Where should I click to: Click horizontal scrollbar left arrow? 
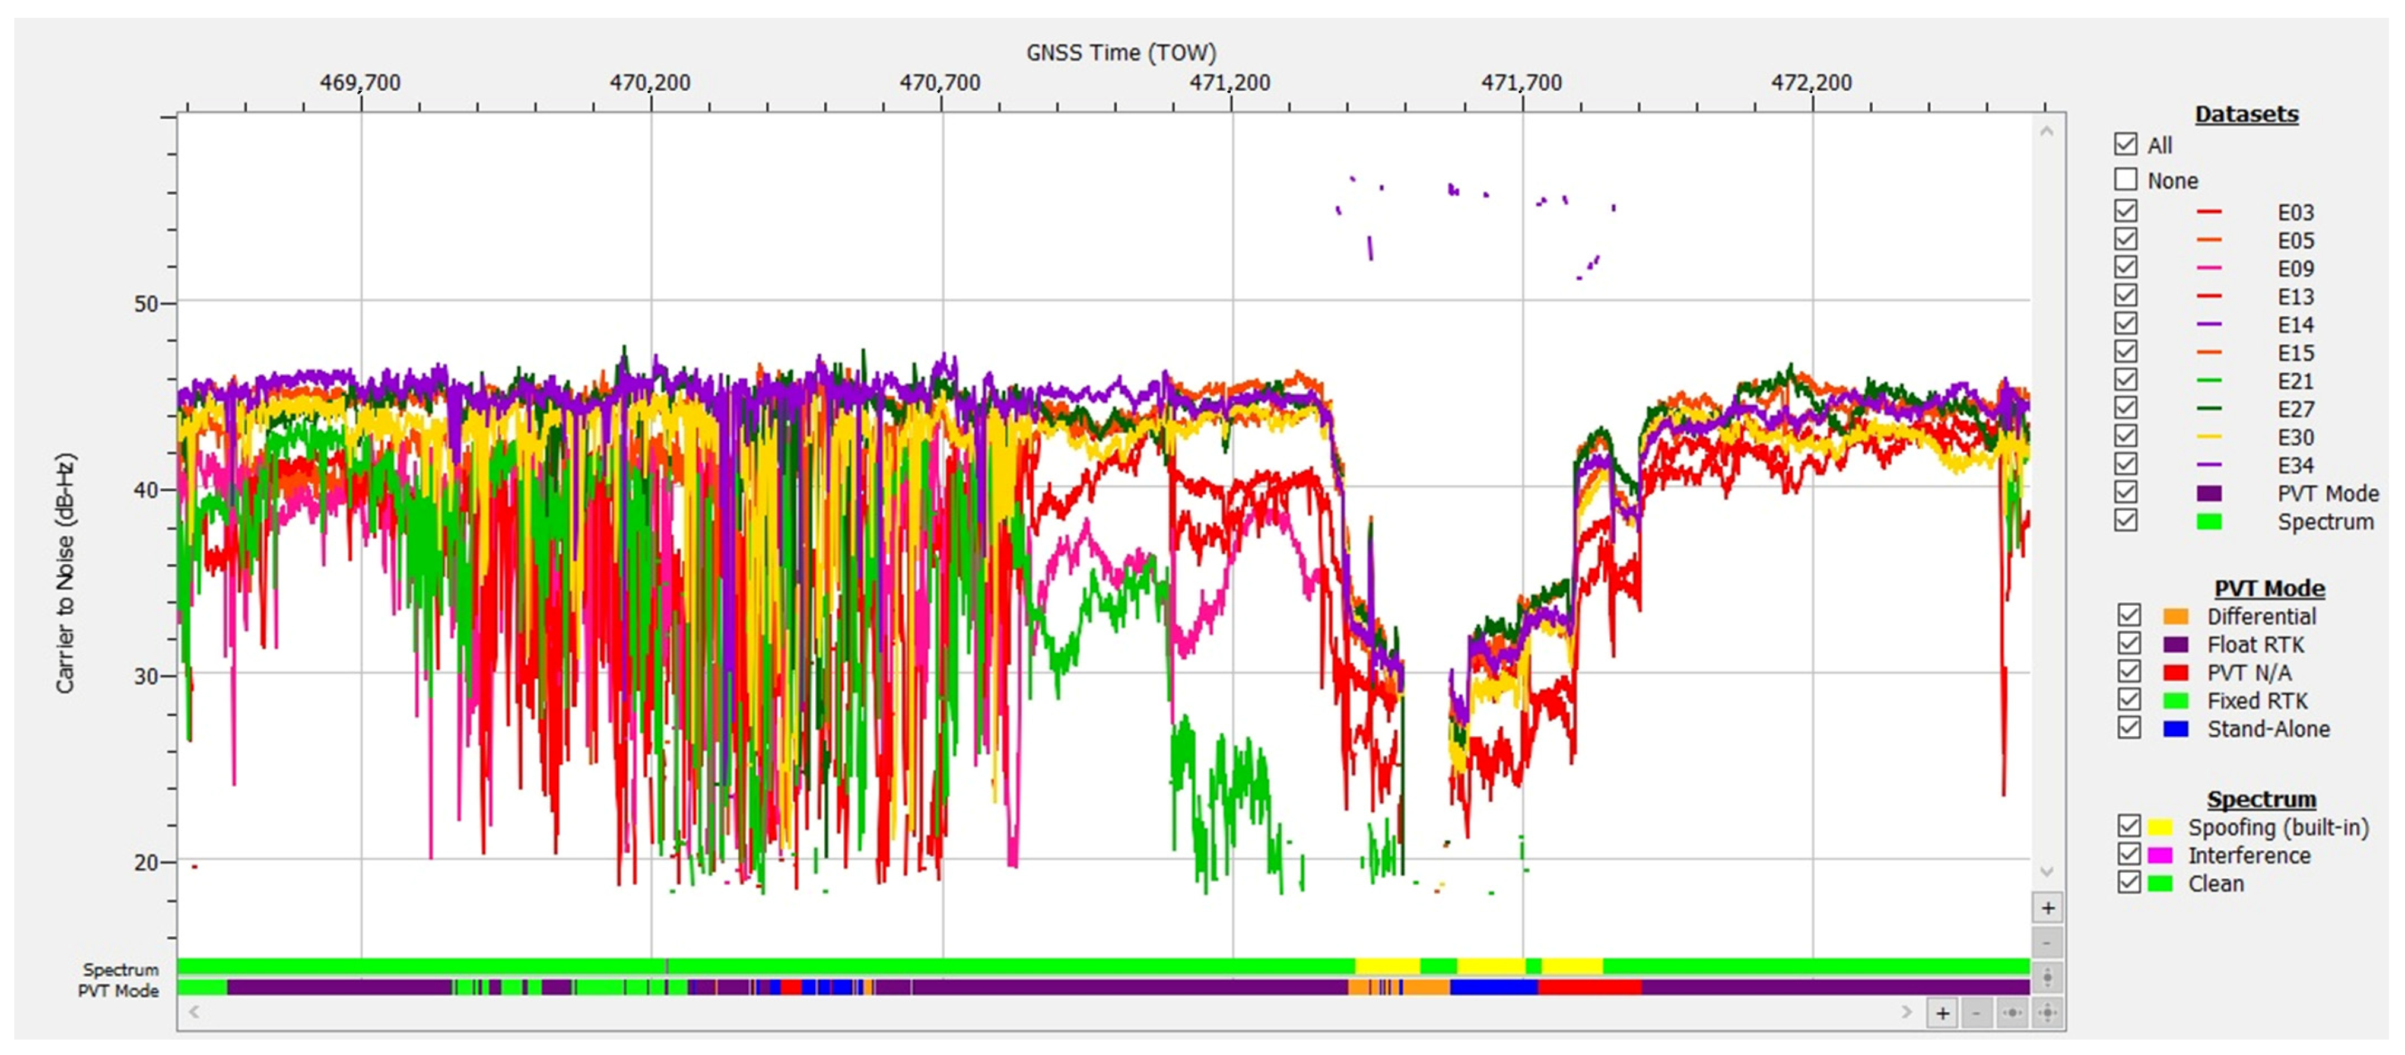pyautogui.click(x=194, y=1012)
